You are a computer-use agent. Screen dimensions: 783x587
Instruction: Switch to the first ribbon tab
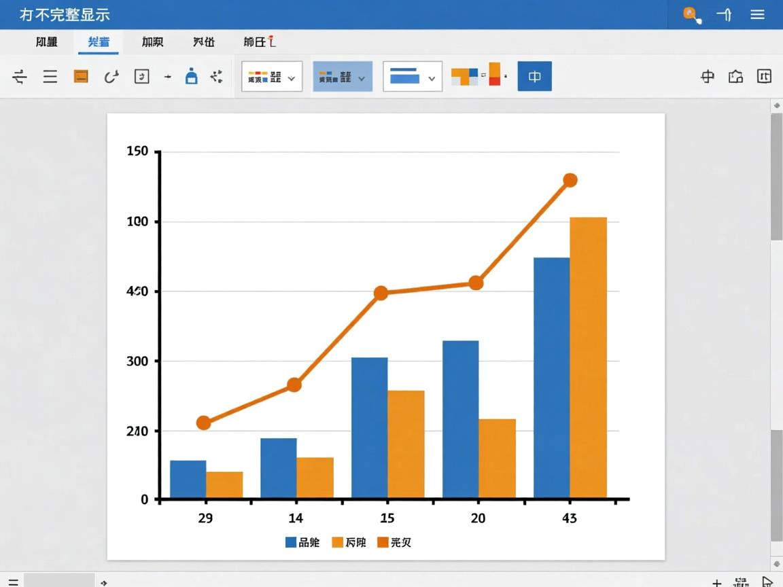[47, 42]
